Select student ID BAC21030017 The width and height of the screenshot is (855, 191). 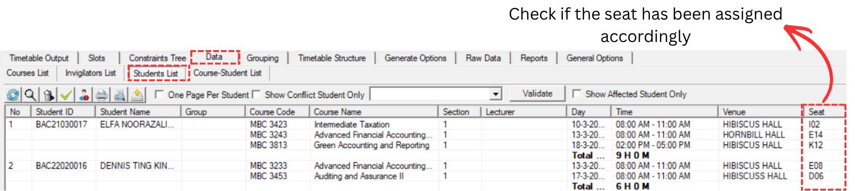[62, 125]
